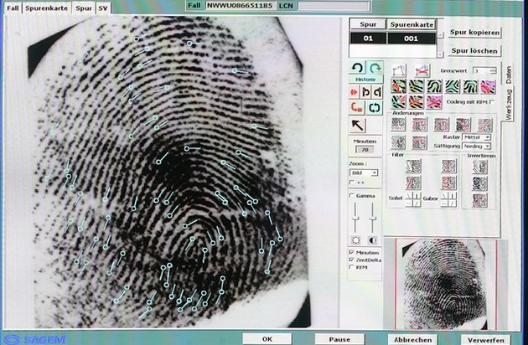Open the Zoom Bild dropdown
Screen dimensions: 528x345
364,172
